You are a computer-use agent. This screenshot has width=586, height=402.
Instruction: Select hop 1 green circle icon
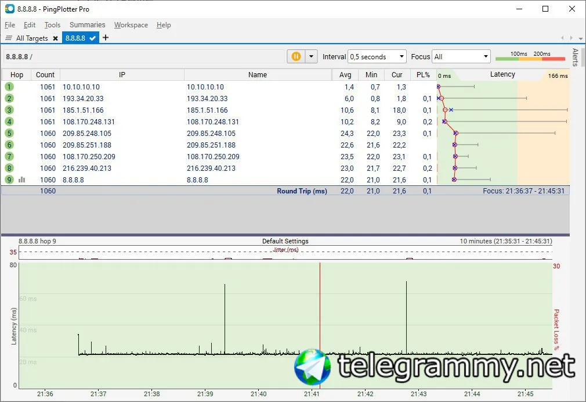click(x=9, y=87)
